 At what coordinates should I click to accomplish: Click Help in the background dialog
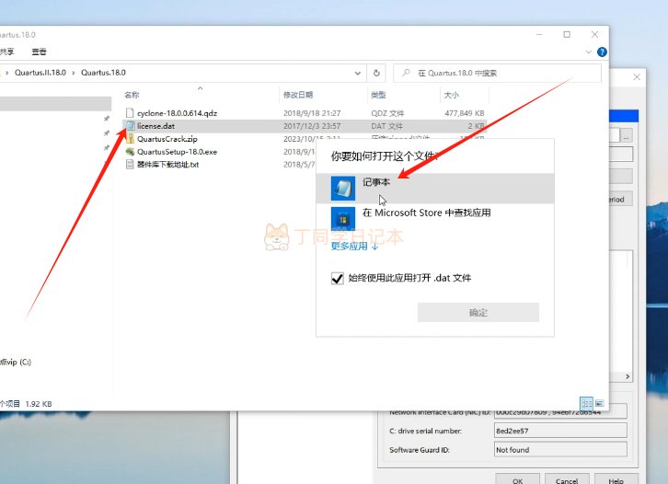[x=616, y=479]
